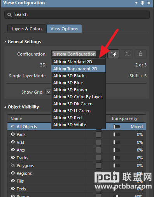The height and width of the screenshot is (197, 154).
Task: Show hidden Polygons via eye icon
Action: [13, 165]
